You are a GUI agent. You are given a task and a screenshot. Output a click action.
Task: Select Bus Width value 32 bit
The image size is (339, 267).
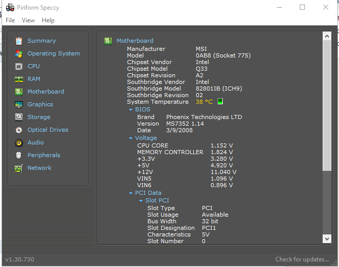pos(210,221)
